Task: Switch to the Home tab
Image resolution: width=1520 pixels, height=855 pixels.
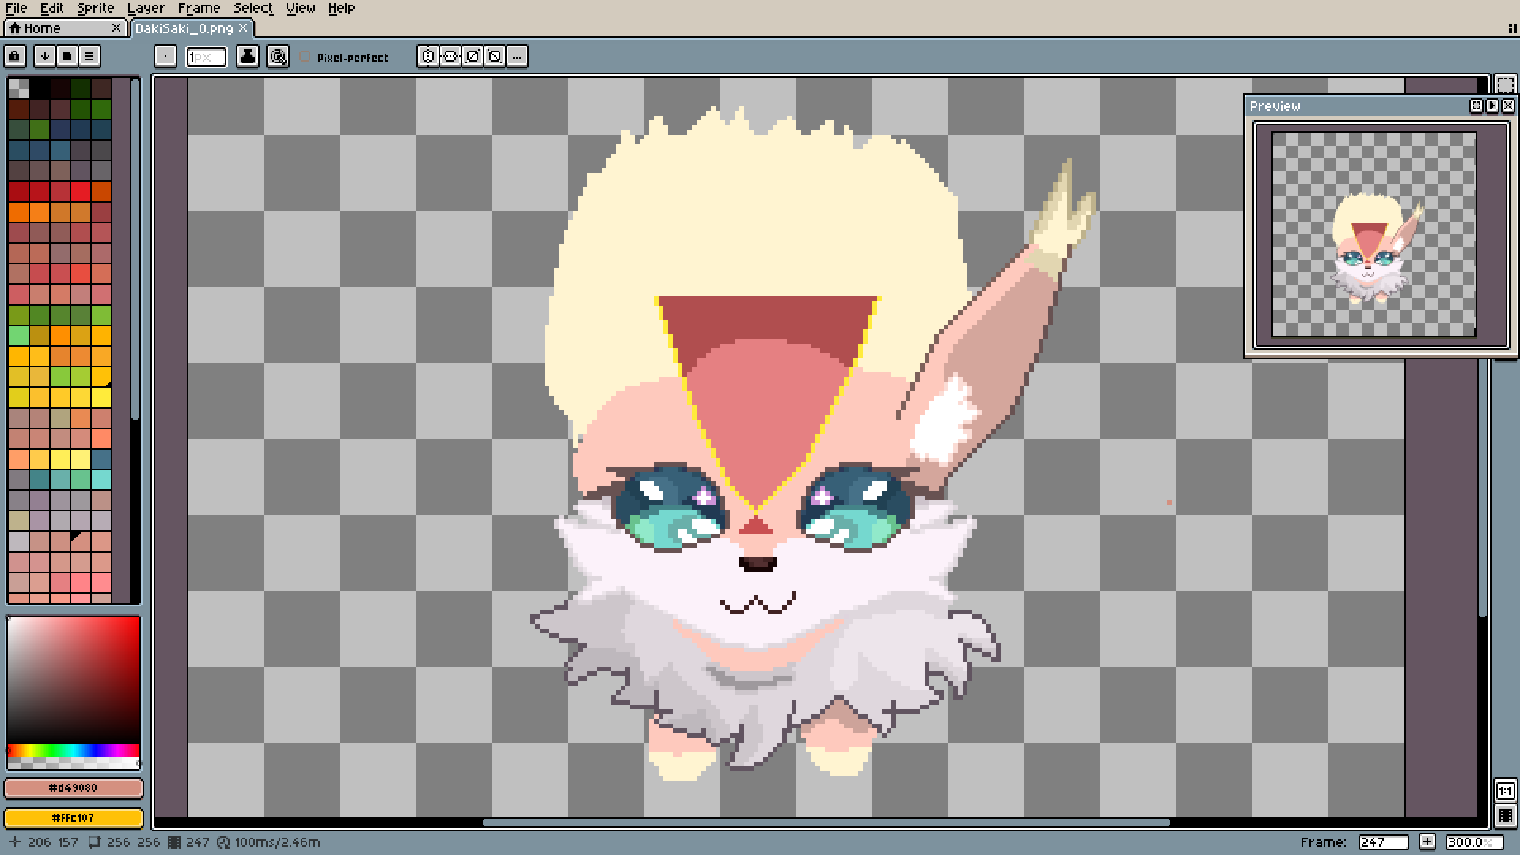Action: coord(43,28)
